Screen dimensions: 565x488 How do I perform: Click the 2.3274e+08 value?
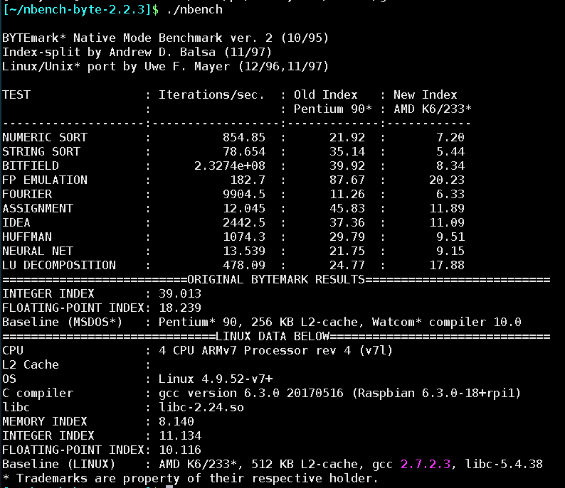tap(230, 166)
